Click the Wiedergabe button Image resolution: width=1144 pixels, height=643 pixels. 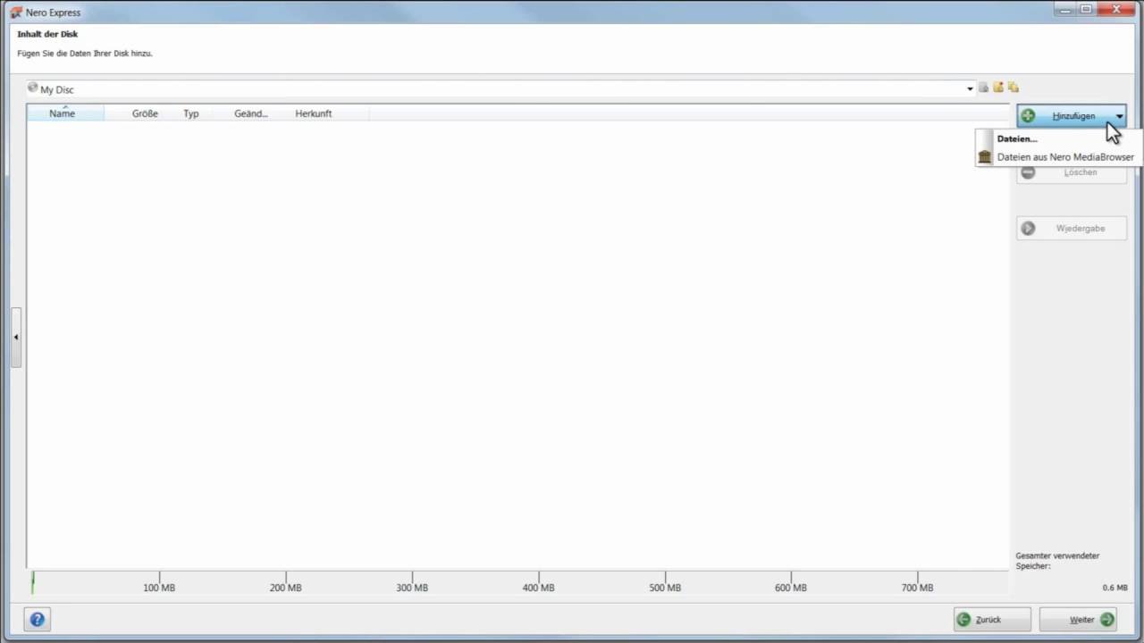(x=1072, y=229)
